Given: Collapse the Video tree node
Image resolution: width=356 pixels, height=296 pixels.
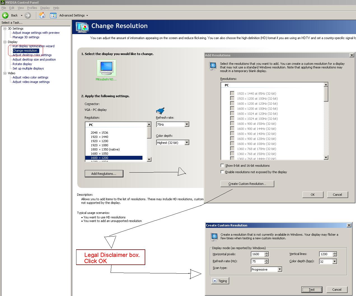Looking at the screenshot, I should pos(5,73).
